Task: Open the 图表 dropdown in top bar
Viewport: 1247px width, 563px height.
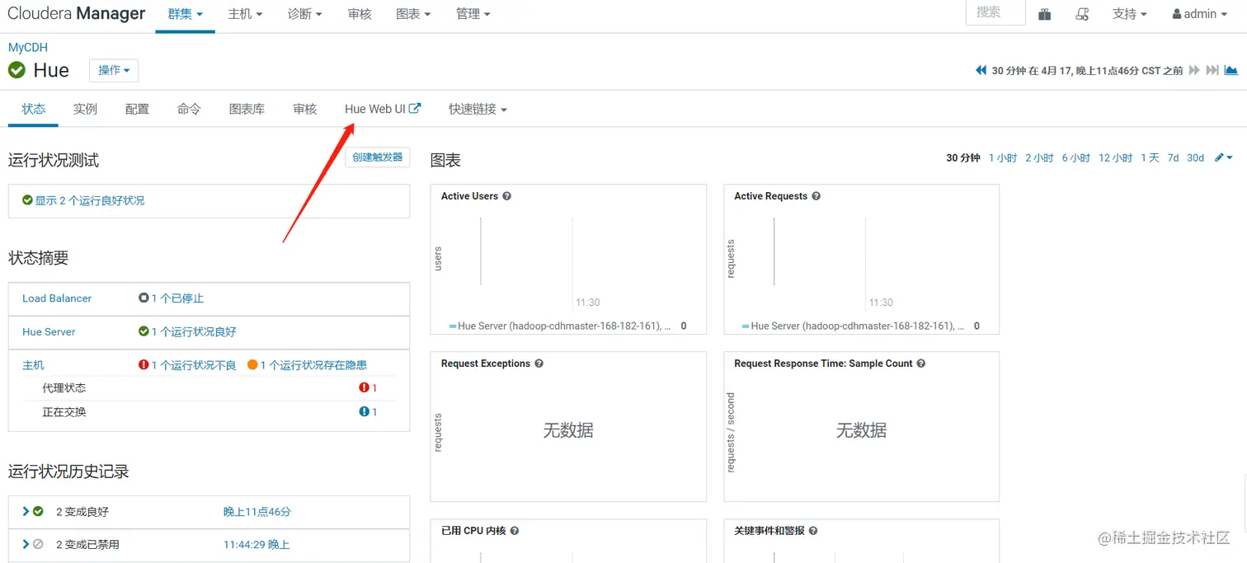Action: (x=413, y=14)
